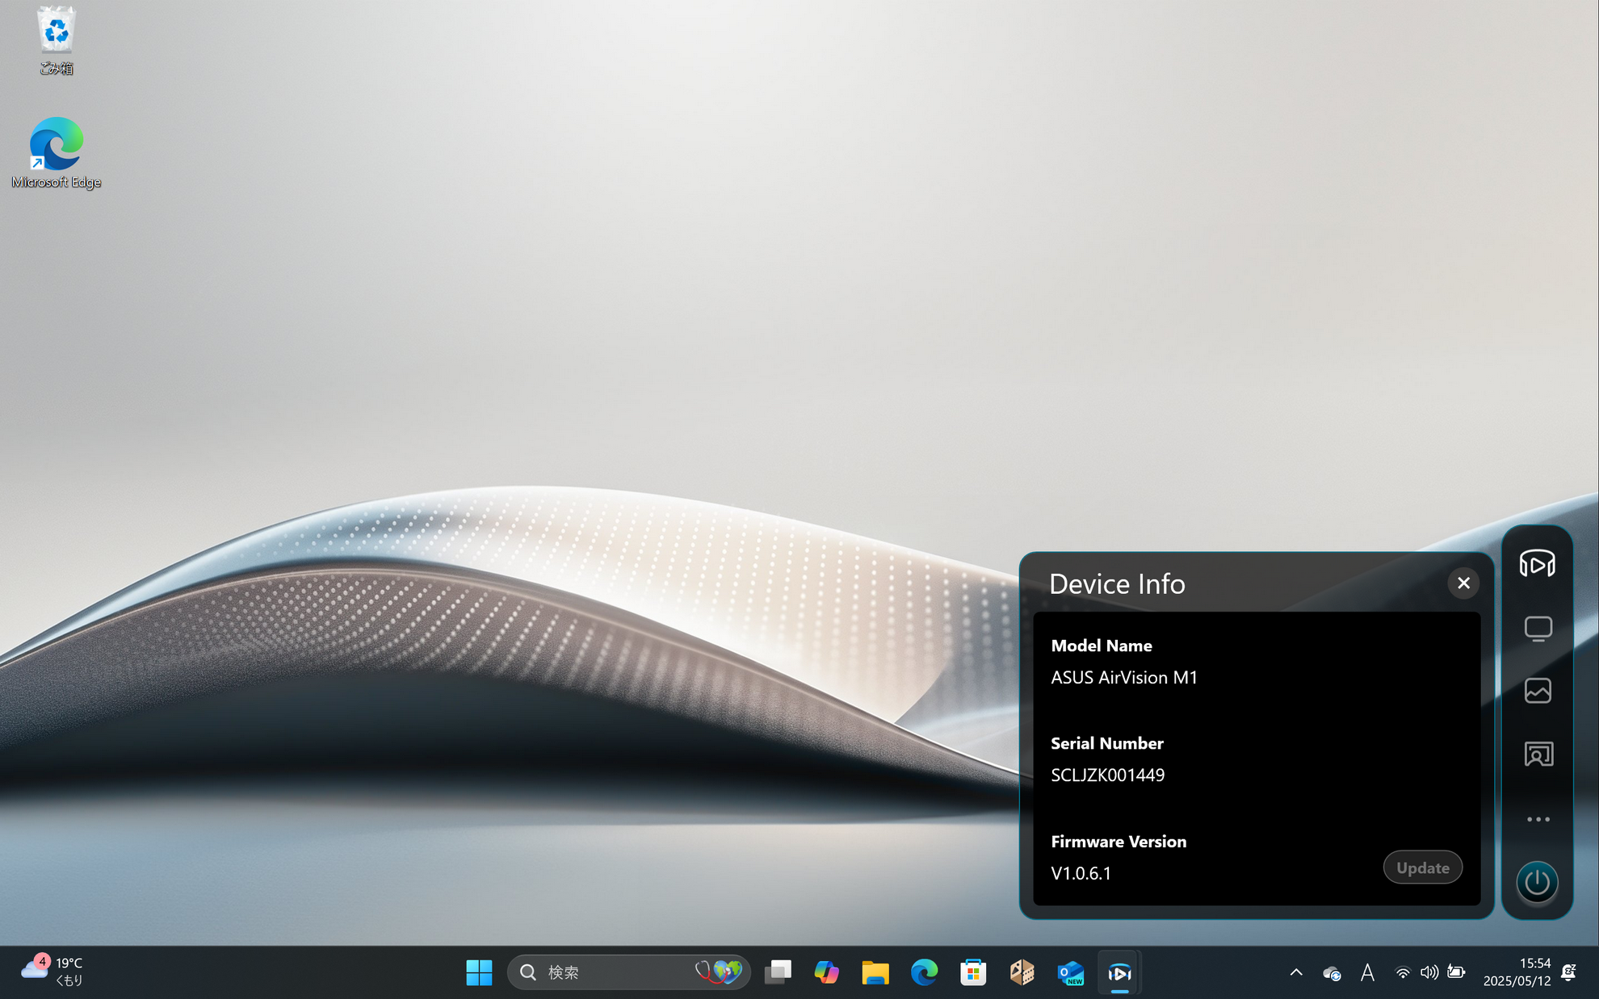Screen dimensions: 1599x999
Task: Open Task View from taskbar
Action: click(x=779, y=972)
